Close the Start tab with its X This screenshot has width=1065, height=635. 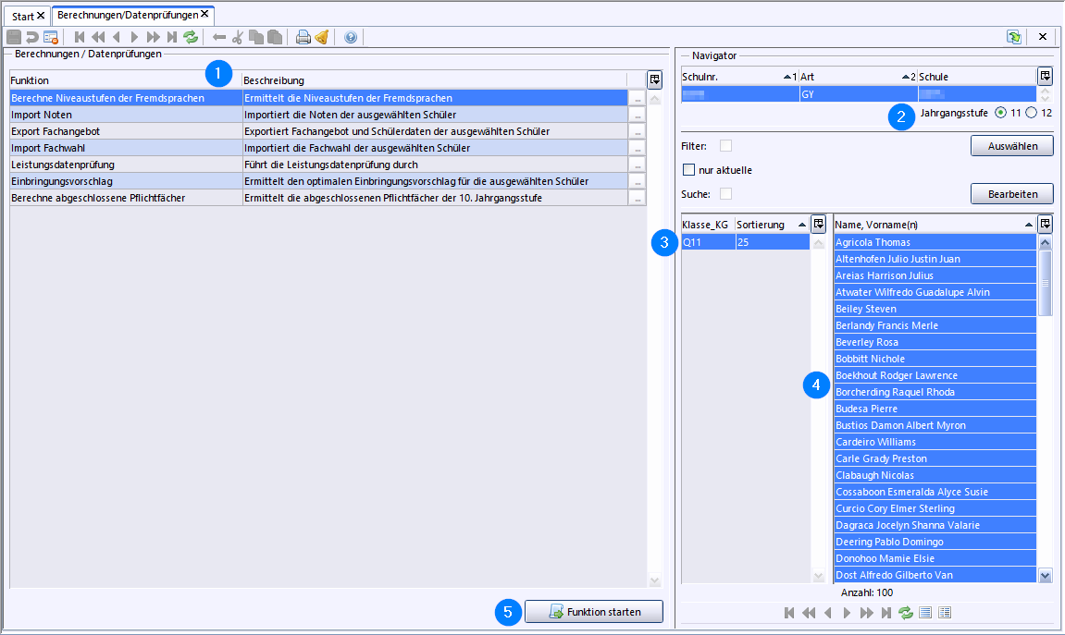[41, 16]
